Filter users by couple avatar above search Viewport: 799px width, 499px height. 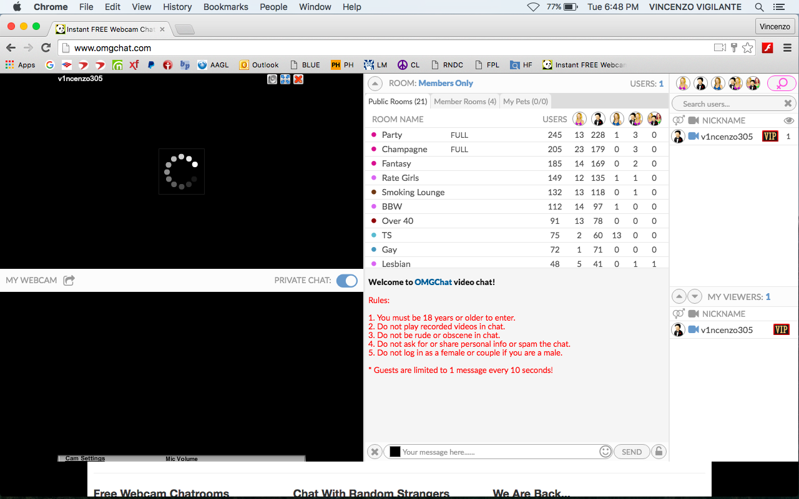click(x=736, y=84)
